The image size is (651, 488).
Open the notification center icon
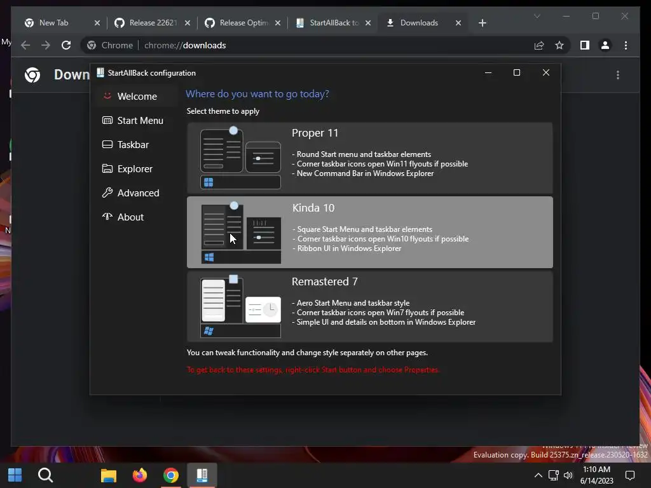point(630,475)
